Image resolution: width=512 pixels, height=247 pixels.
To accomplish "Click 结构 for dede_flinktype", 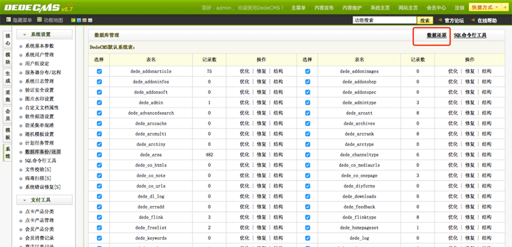I will (x=486, y=218).
